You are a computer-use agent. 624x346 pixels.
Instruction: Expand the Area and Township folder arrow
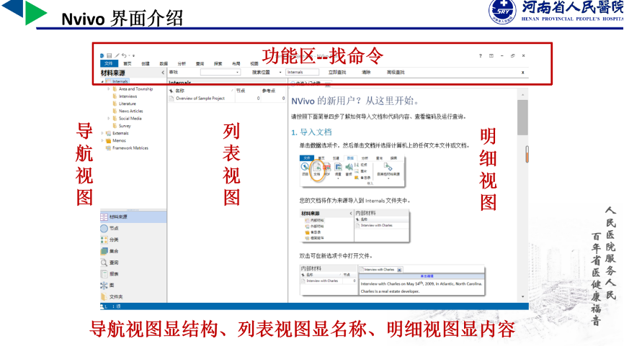coord(109,89)
